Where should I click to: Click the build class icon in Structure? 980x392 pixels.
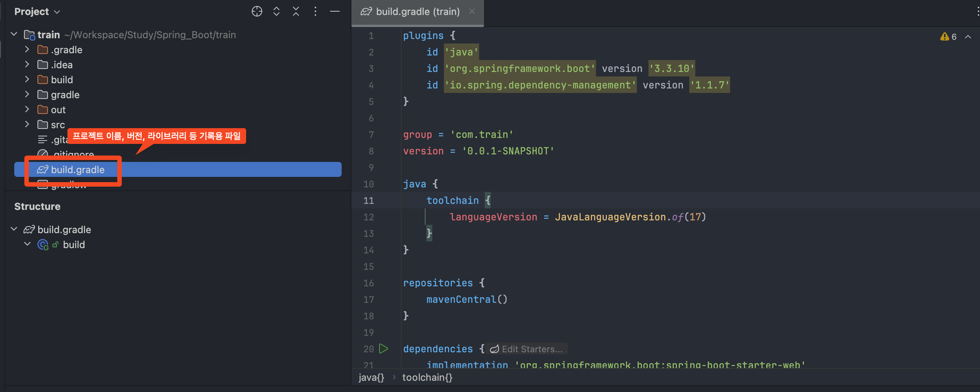click(43, 244)
